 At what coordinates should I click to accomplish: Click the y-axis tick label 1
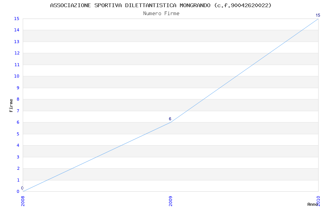18,180
